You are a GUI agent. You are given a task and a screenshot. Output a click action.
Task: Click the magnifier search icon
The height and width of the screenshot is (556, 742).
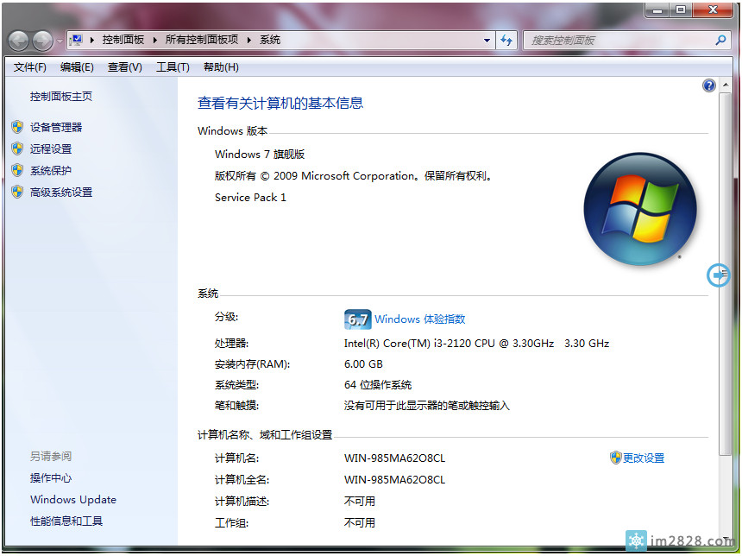pyautogui.click(x=720, y=41)
